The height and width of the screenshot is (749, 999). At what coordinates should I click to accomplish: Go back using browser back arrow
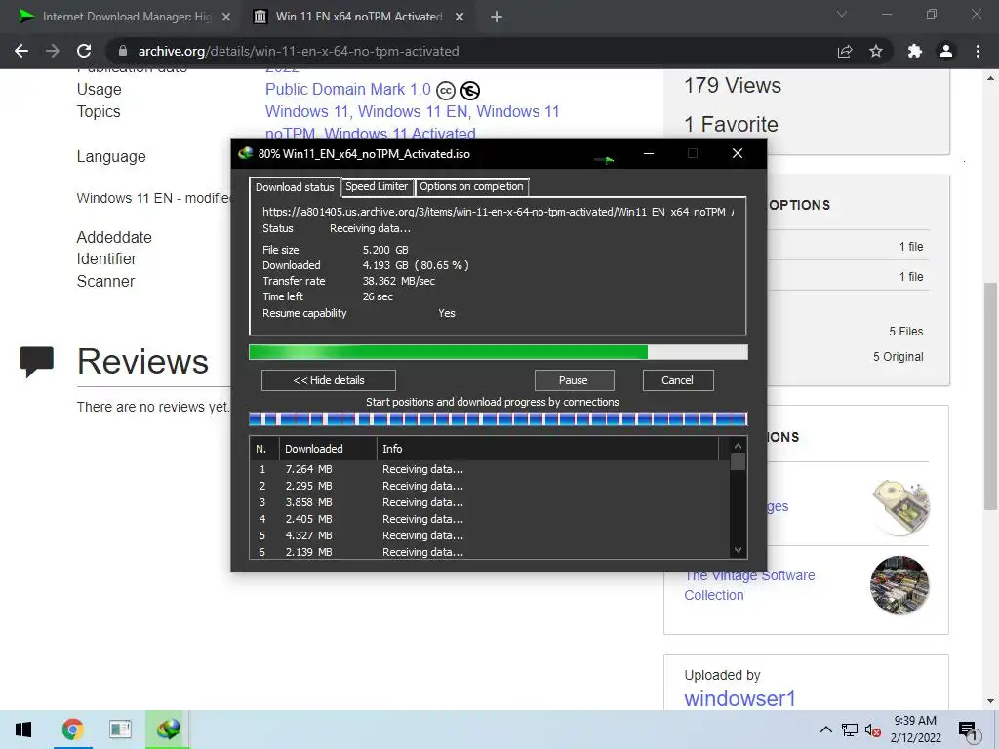point(21,51)
